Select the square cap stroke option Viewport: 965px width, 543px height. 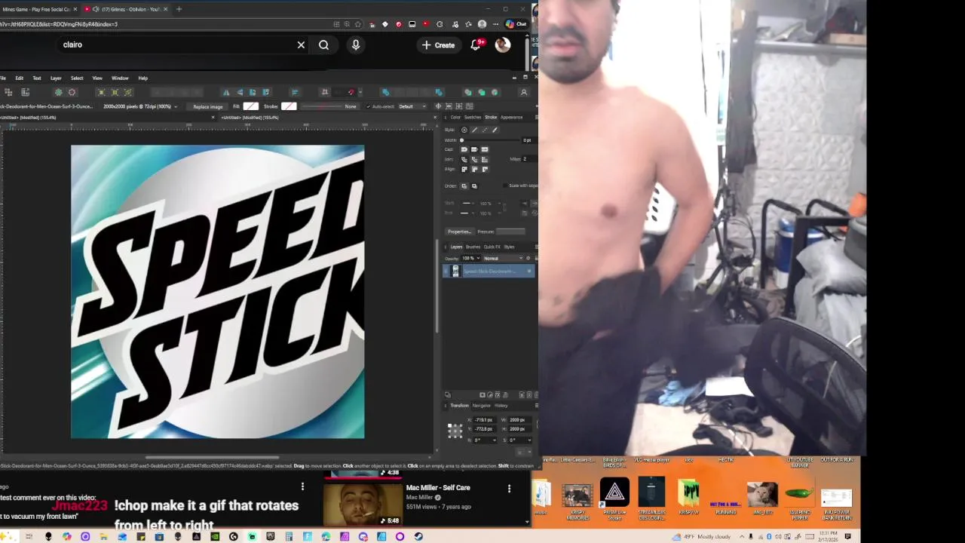click(x=485, y=149)
